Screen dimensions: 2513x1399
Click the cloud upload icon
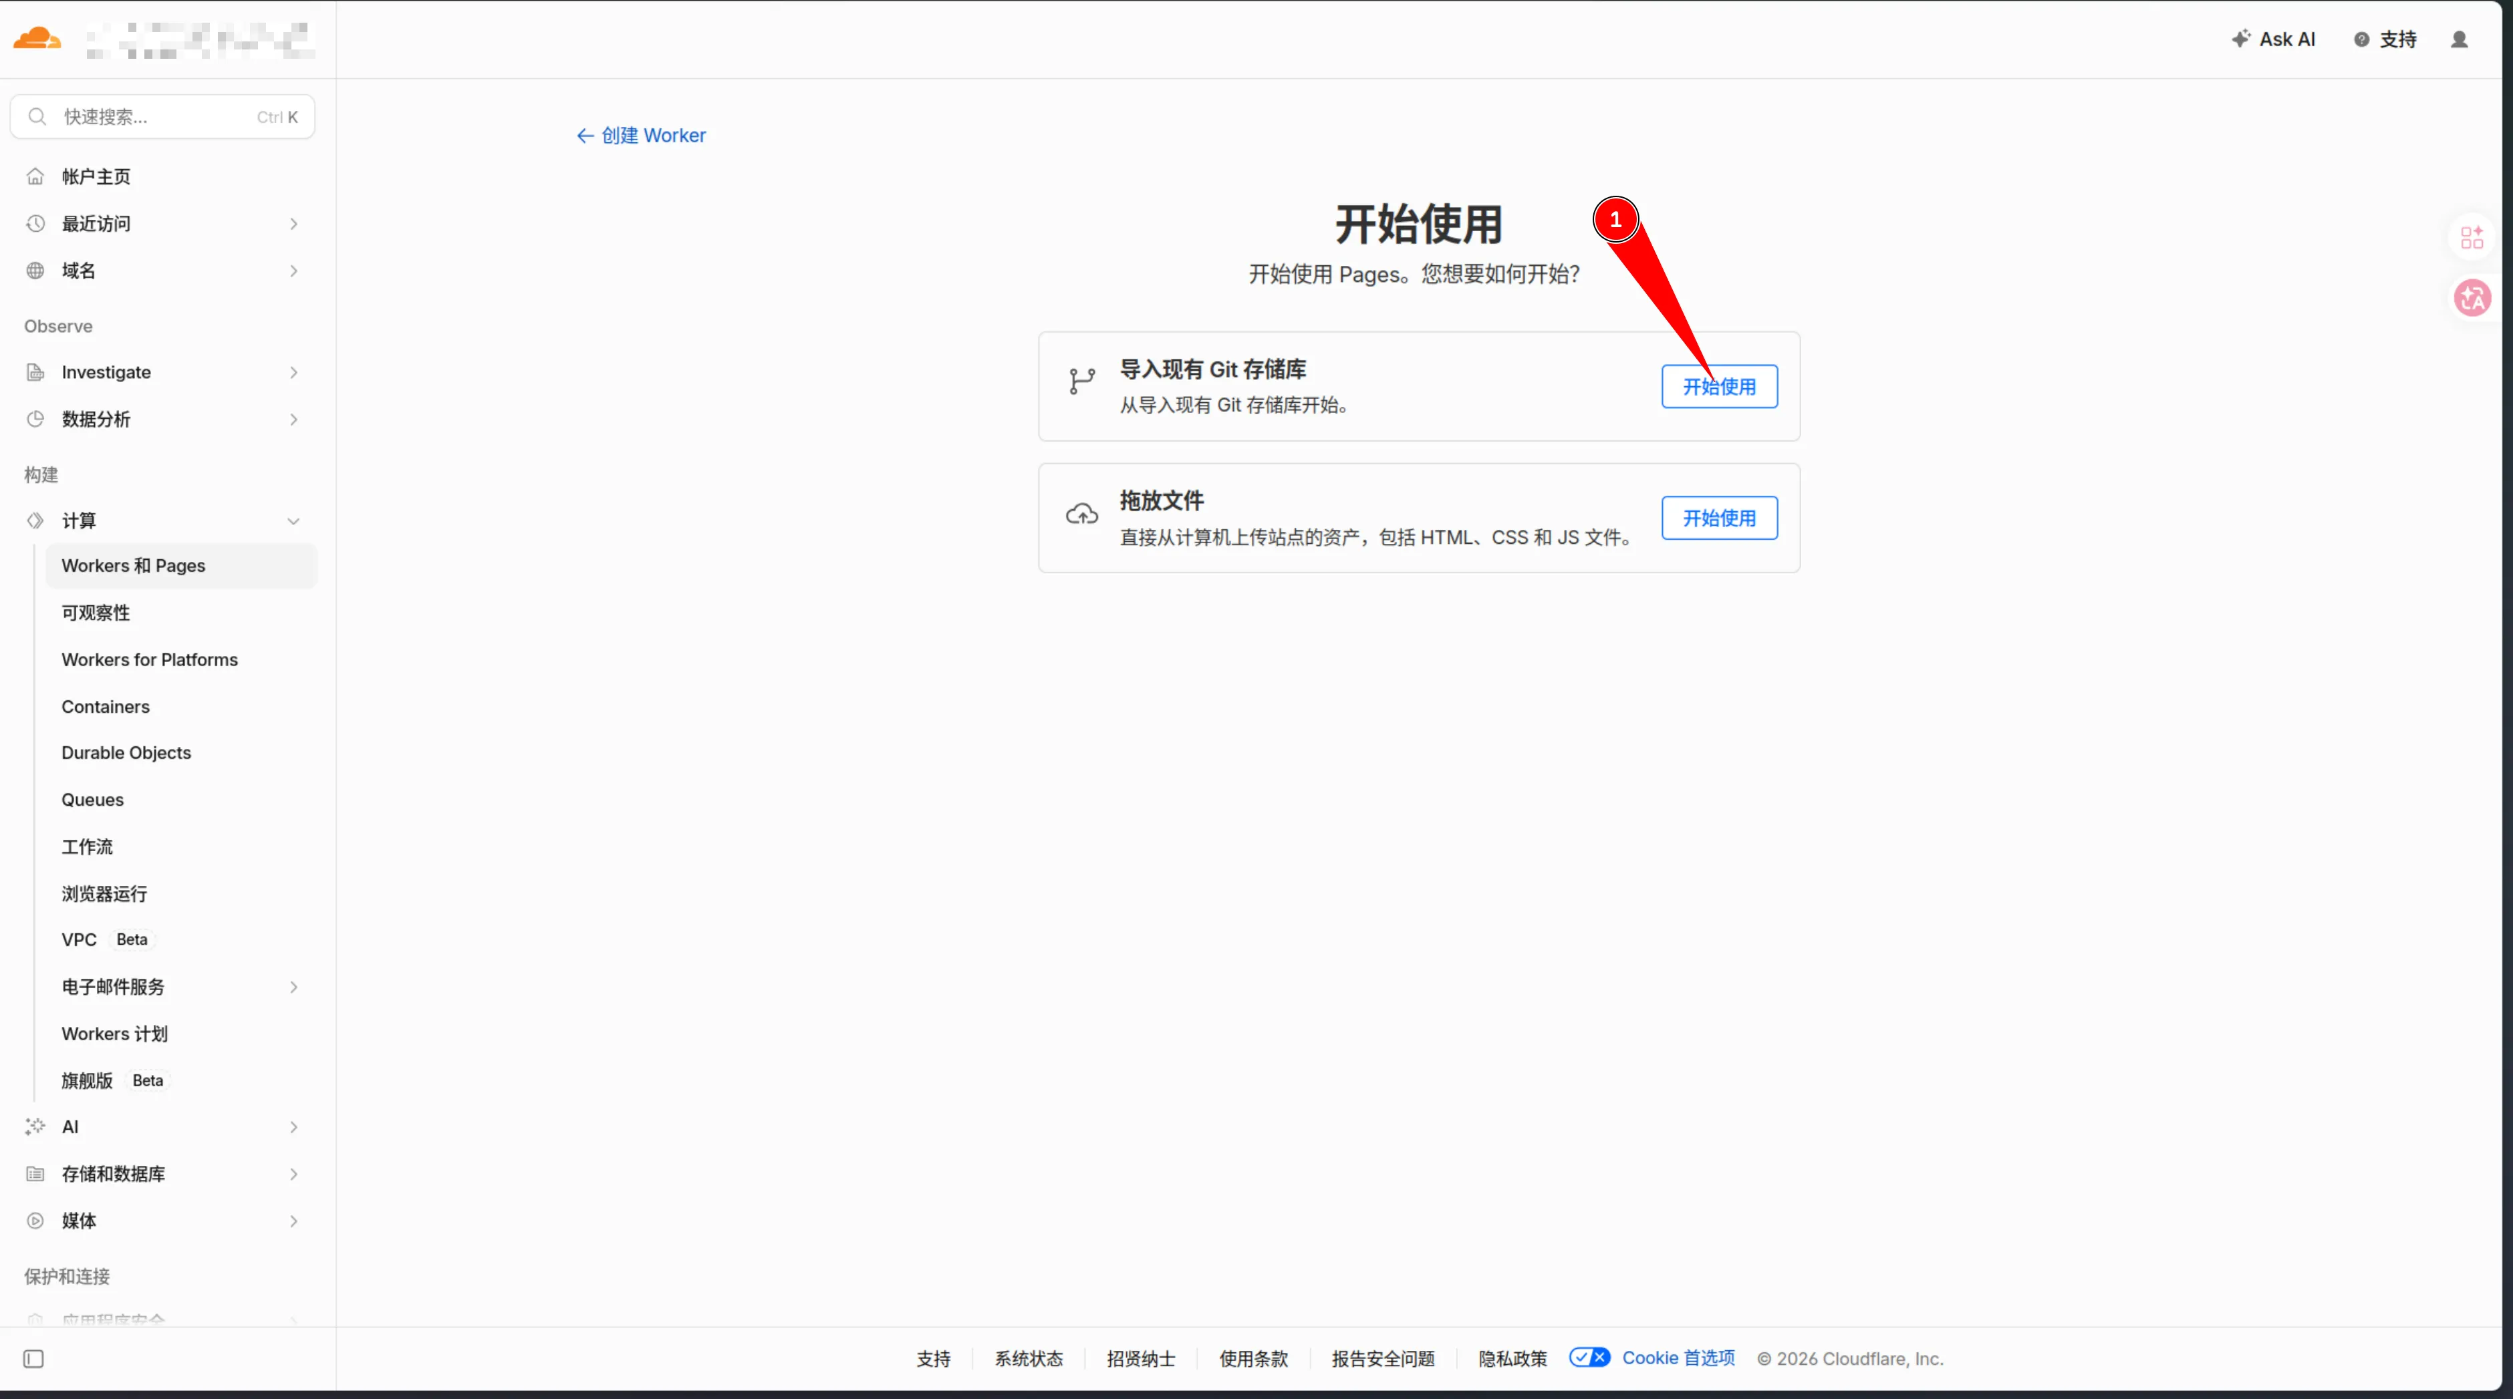pyautogui.click(x=1082, y=514)
